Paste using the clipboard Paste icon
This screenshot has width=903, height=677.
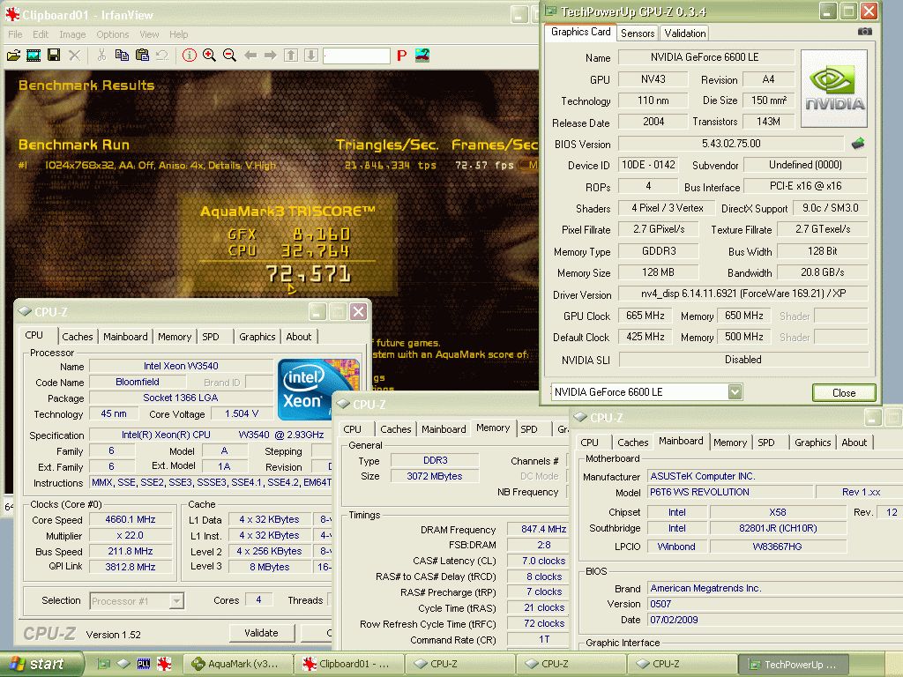coord(142,56)
